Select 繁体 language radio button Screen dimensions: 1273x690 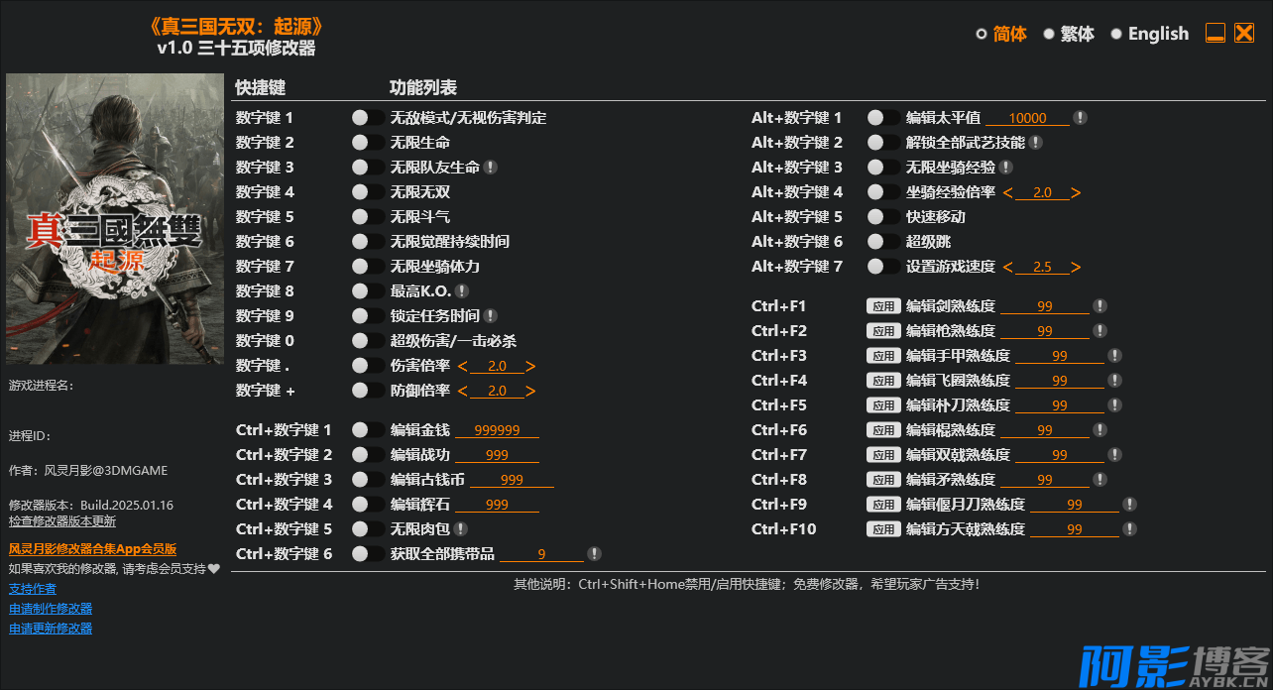click(1049, 34)
